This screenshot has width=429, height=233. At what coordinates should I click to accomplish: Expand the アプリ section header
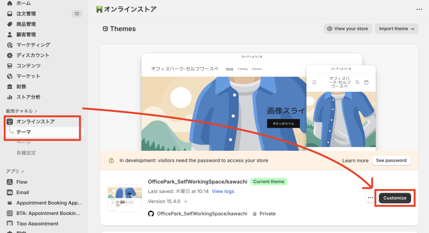15,171
